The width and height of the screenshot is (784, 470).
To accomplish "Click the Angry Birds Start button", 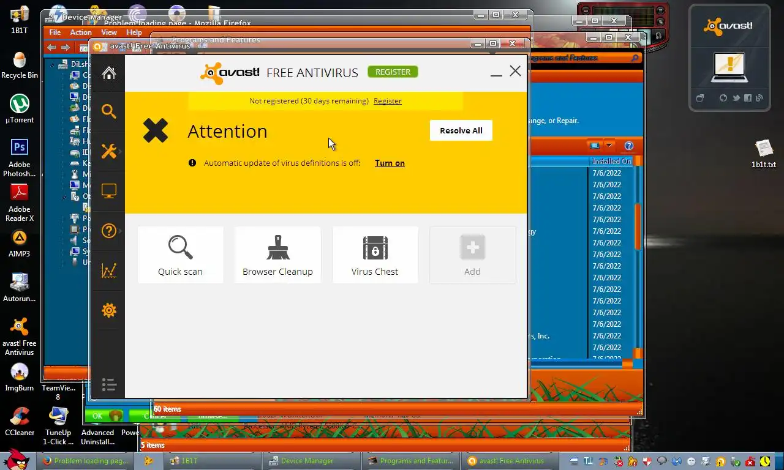I will tap(16, 460).
